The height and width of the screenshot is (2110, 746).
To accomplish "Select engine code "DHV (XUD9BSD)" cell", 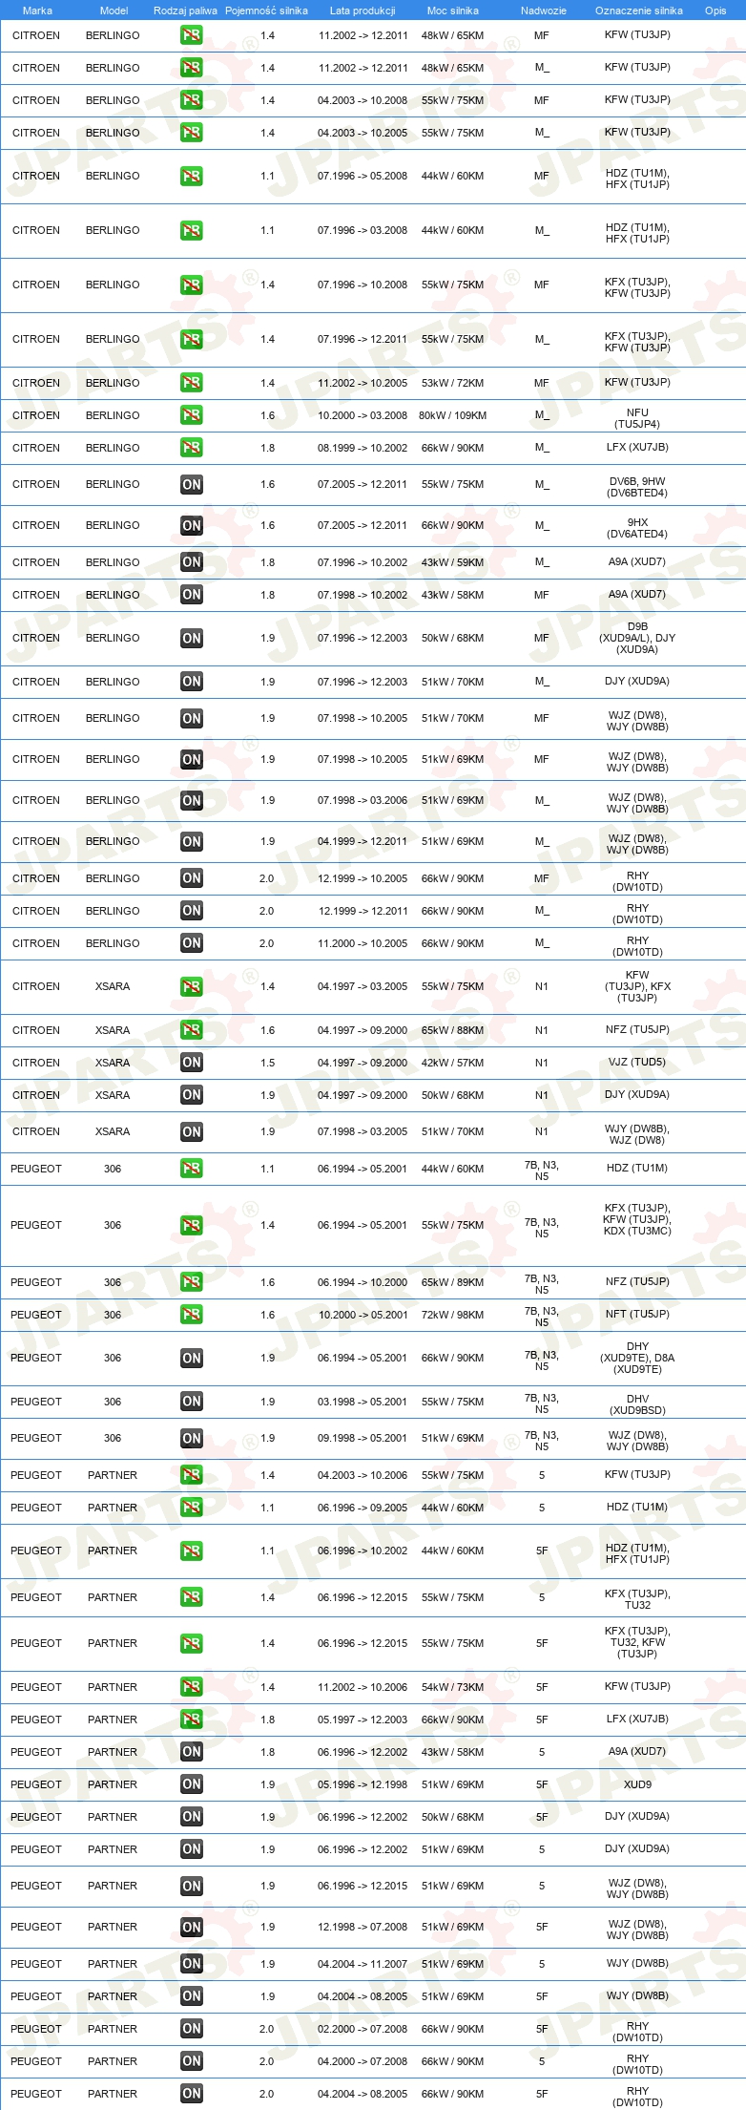I will pos(637,1404).
